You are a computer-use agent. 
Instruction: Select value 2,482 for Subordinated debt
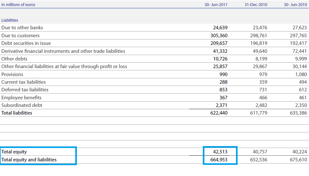tap(261, 105)
